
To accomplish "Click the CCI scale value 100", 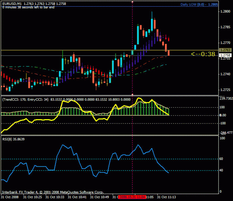I will [x=222, y=107].
